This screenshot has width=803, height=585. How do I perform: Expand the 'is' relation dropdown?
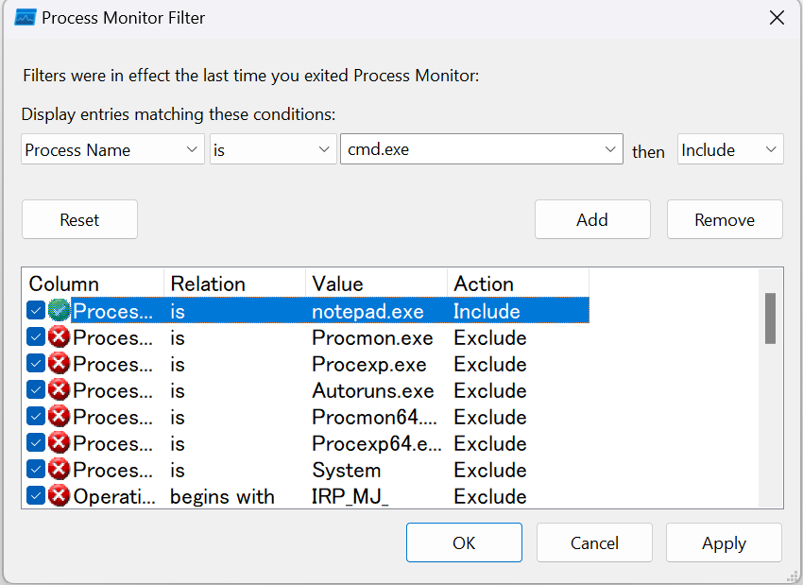click(x=272, y=149)
